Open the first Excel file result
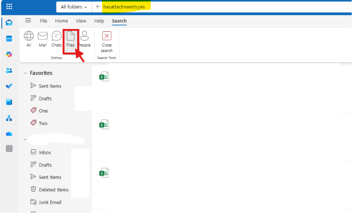 tap(104, 77)
